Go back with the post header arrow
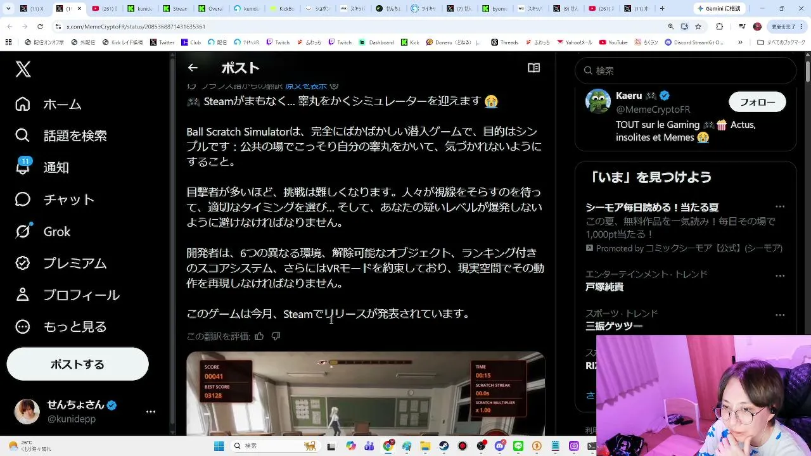 (193, 68)
